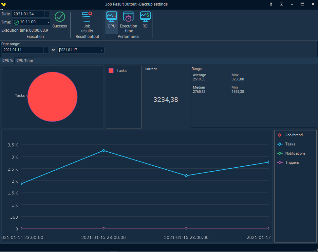Expand the execution Time dropdown

(x=48, y=22)
